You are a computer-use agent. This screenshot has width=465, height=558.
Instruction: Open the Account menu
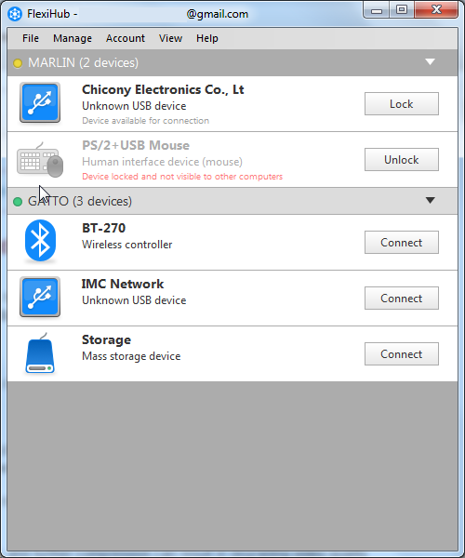126,38
